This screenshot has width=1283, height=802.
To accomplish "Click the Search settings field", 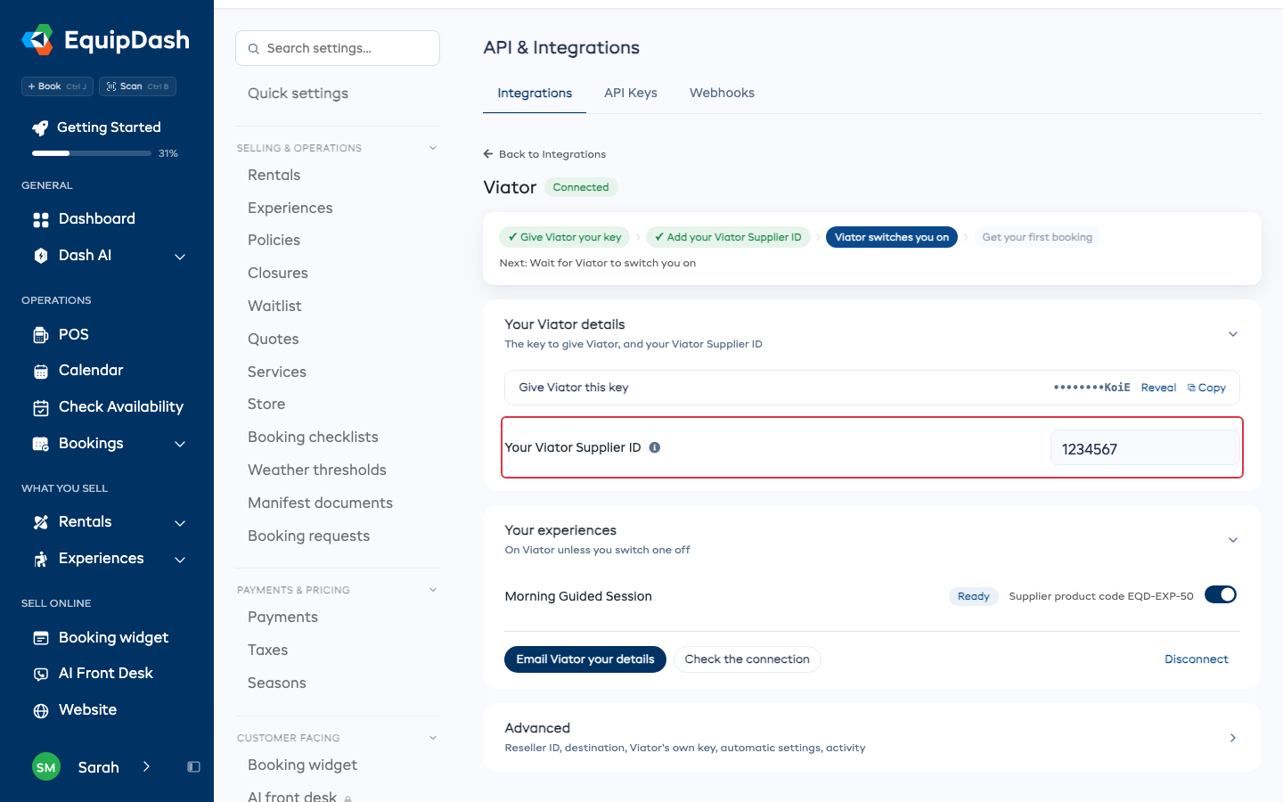I will [x=338, y=48].
